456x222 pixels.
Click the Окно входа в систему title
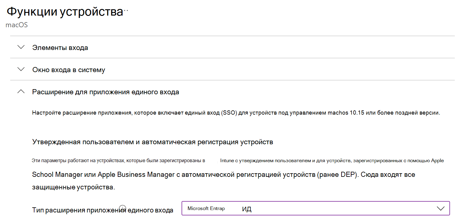(69, 70)
